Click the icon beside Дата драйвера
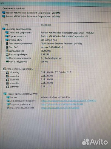 pyautogui.click(x=7, y=51)
